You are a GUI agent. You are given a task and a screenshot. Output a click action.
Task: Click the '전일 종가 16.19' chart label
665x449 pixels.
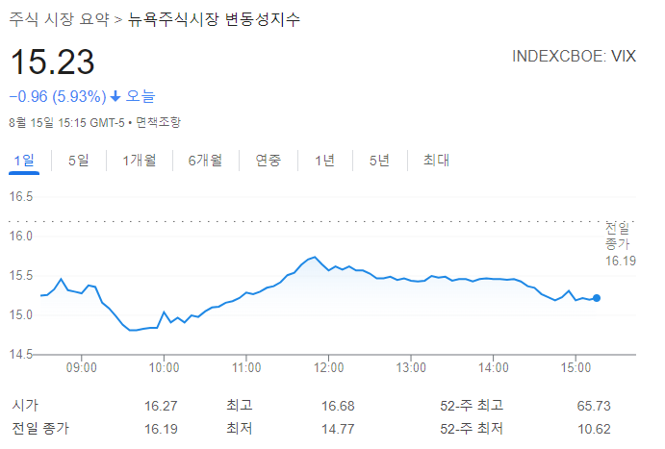click(x=617, y=244)
